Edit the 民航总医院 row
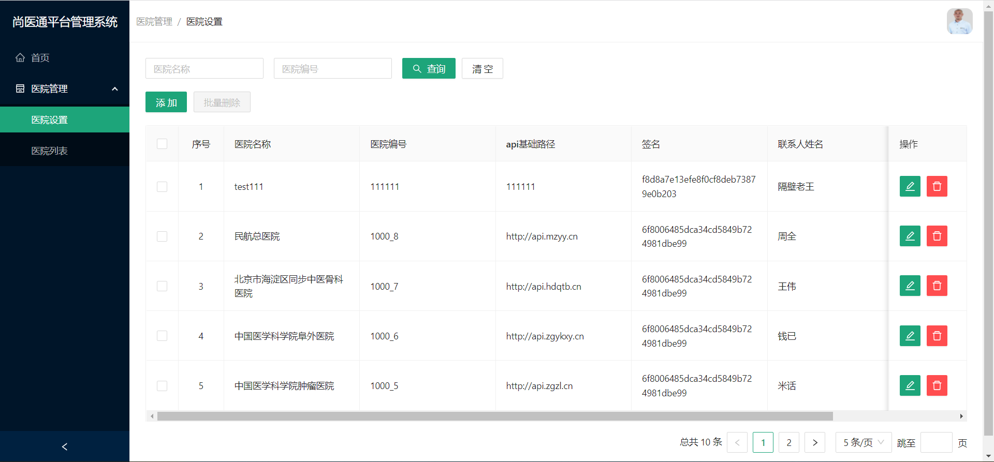Screen dimensions: 994x462 (x=910, y=236)
